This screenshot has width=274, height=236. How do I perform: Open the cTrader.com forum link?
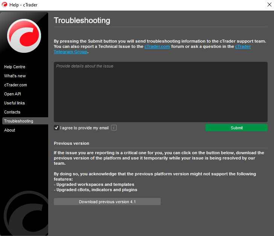(157, 47)
